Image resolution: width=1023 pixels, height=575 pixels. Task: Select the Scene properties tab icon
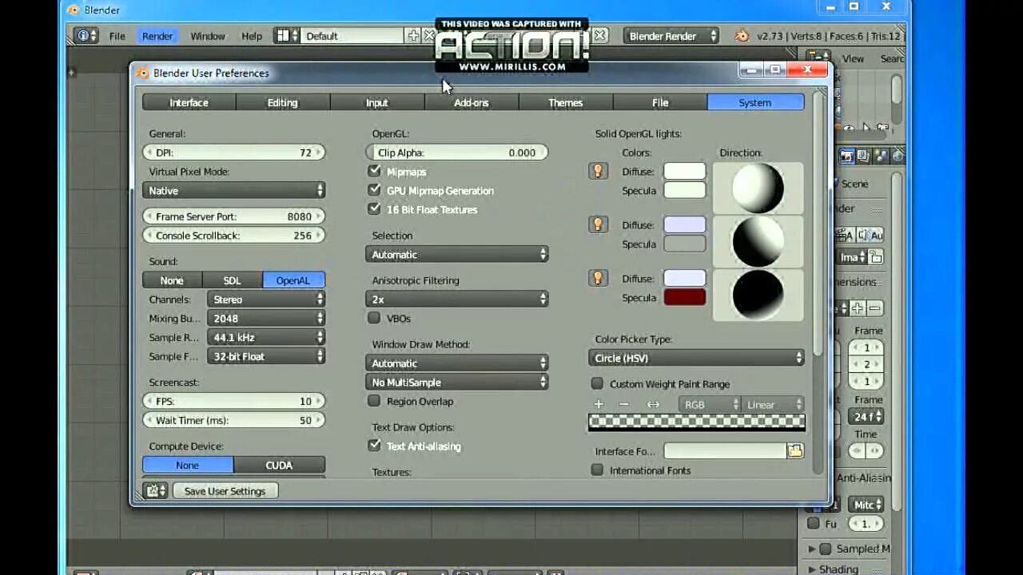879,156
